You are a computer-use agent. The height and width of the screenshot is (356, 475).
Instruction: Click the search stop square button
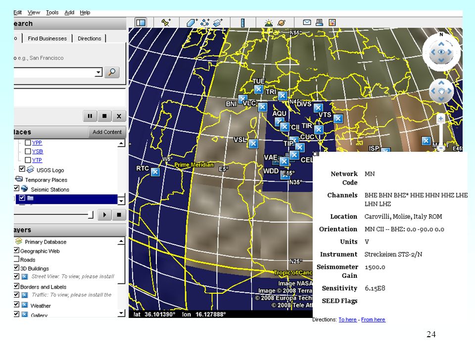104,116
